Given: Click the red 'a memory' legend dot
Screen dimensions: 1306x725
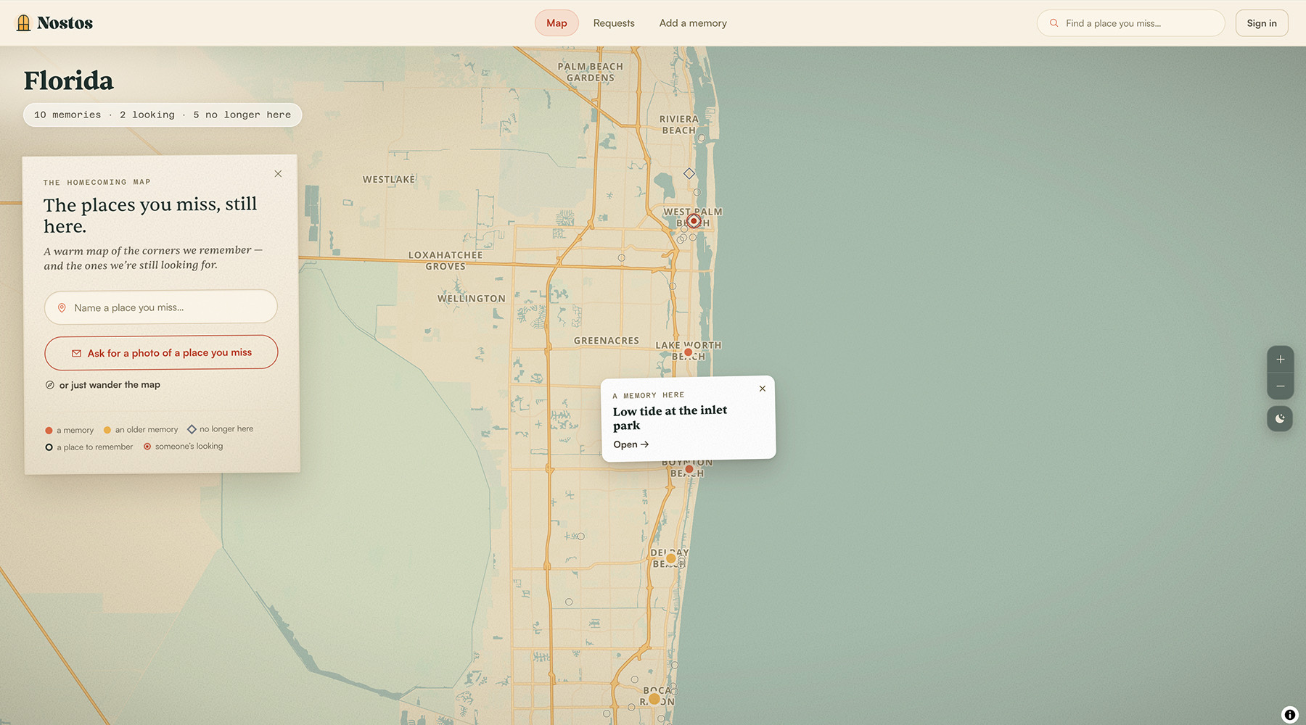Looking at the screenshot, I should [x=49, y=430].
